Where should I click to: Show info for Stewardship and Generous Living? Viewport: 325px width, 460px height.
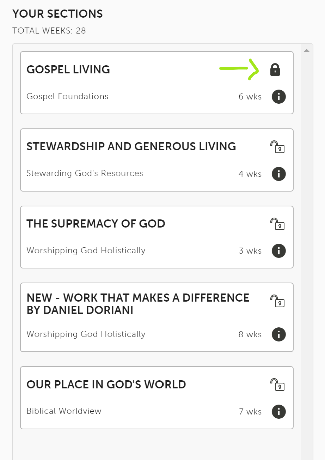click(279, 174)
